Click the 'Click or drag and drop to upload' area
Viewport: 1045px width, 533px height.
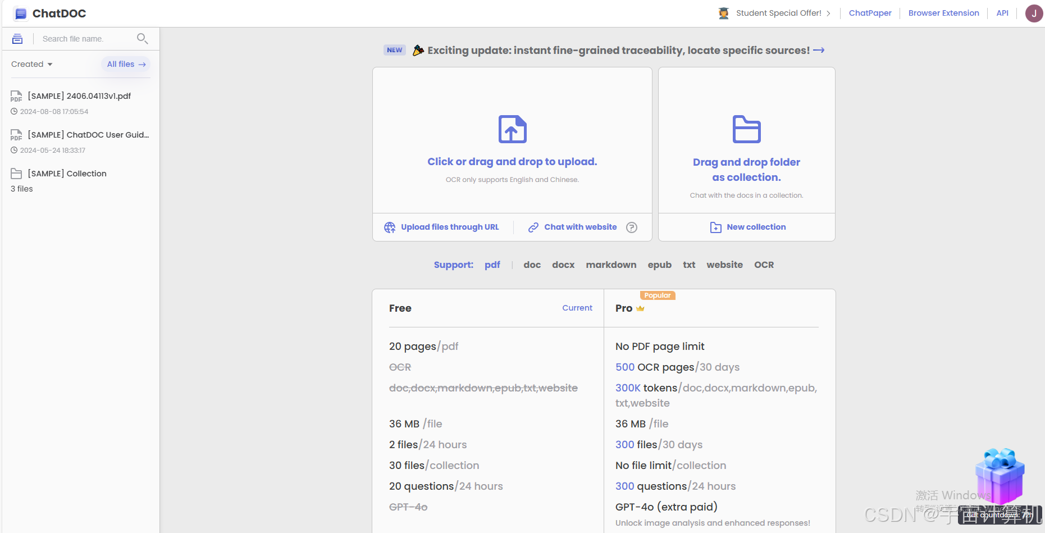coord(512,140)
